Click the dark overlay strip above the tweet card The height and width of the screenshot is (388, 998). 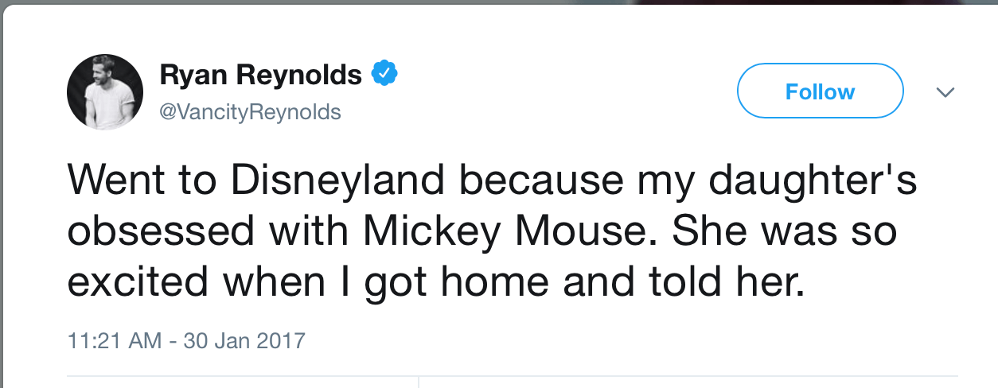tap(499, 5)
